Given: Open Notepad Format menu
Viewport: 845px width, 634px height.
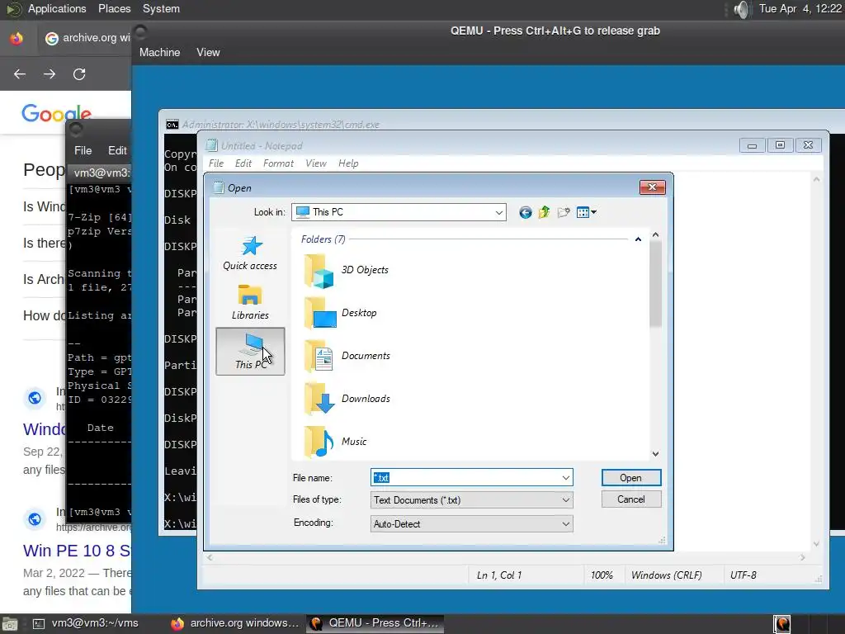Looking at the screenshot, I should point(278,163).
